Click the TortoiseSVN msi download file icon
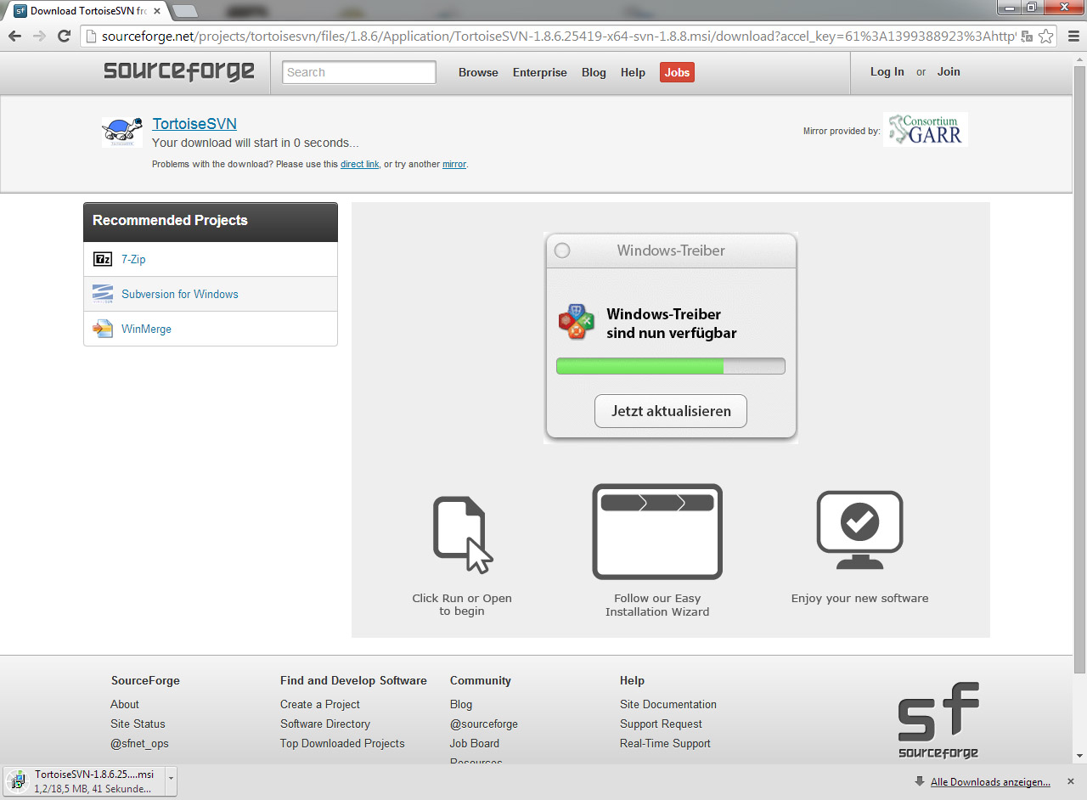This screenshot has width=1087, height=800. (18, 780)
